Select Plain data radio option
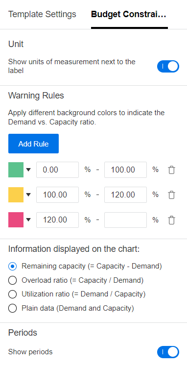The image size is (187, 368). pos(12,308)
